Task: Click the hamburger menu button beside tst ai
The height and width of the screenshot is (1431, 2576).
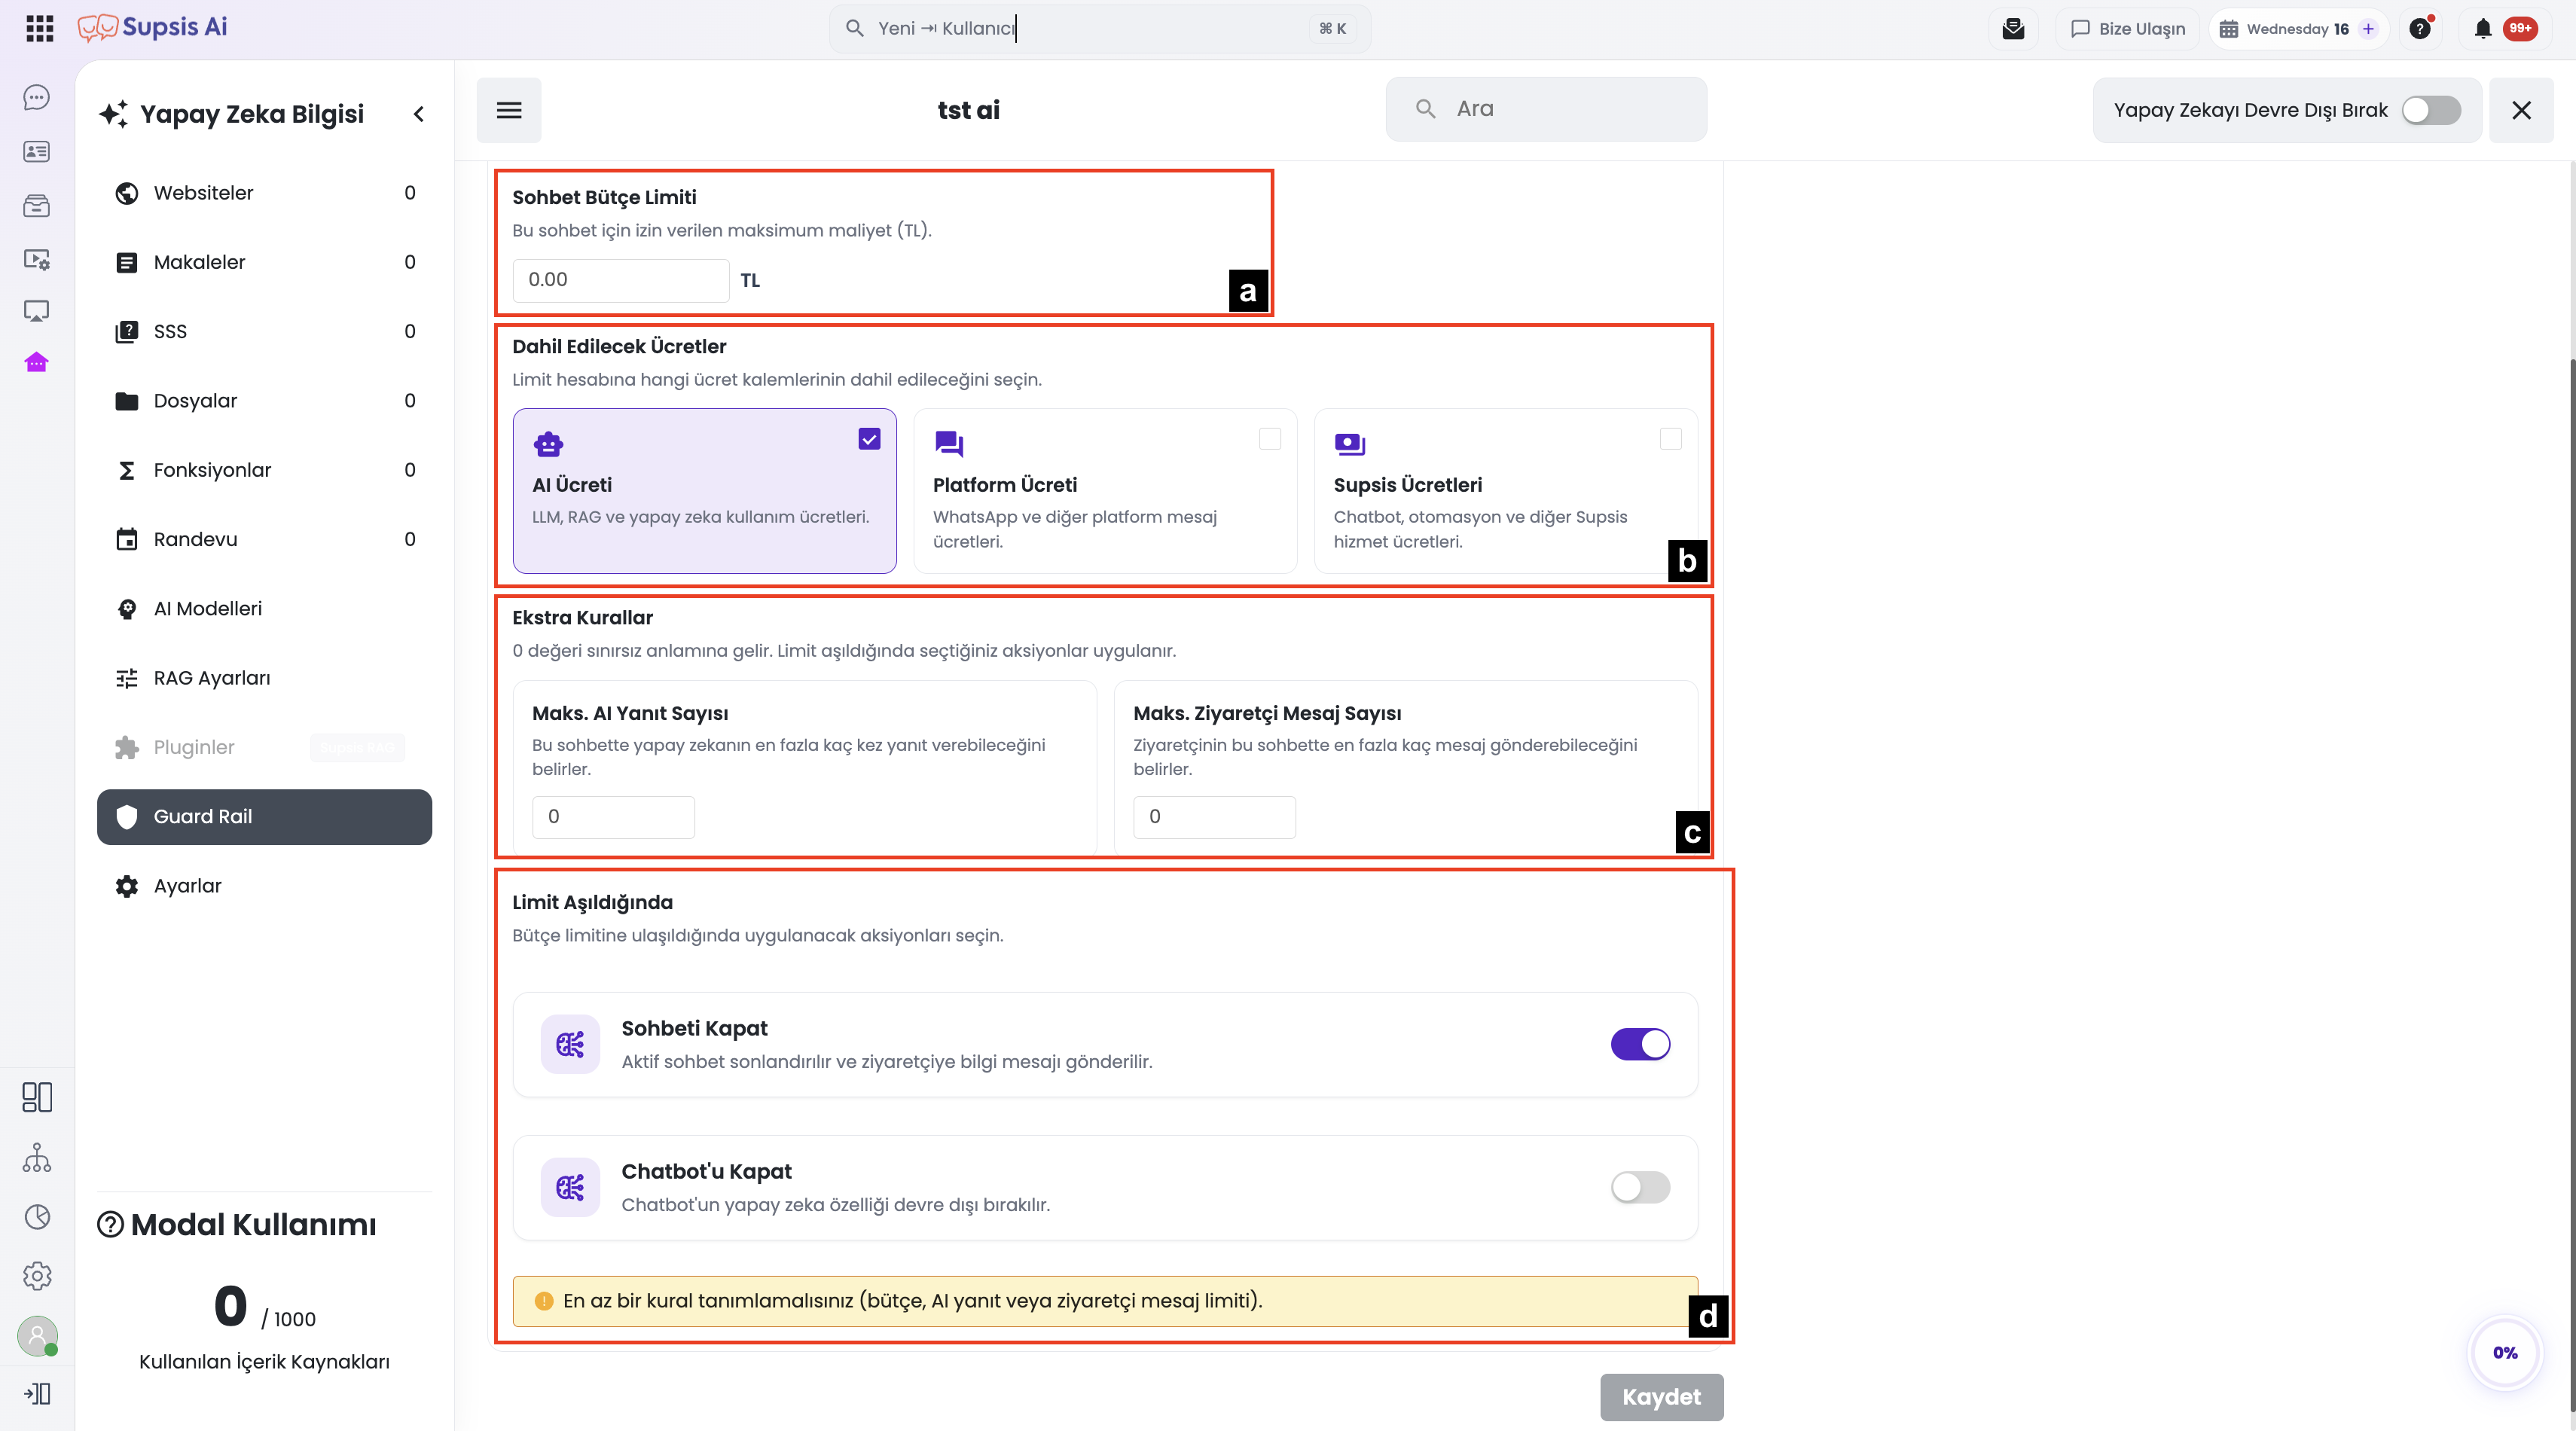Action: tap(509, 110)
